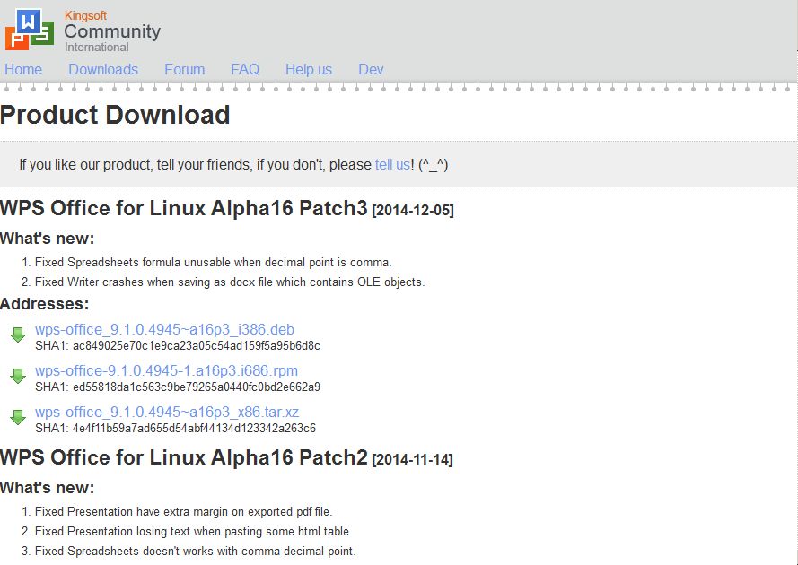Select the FAQ menu item
Image resolution: width=798 pixels, height=565 pixels.
point(245,69)
